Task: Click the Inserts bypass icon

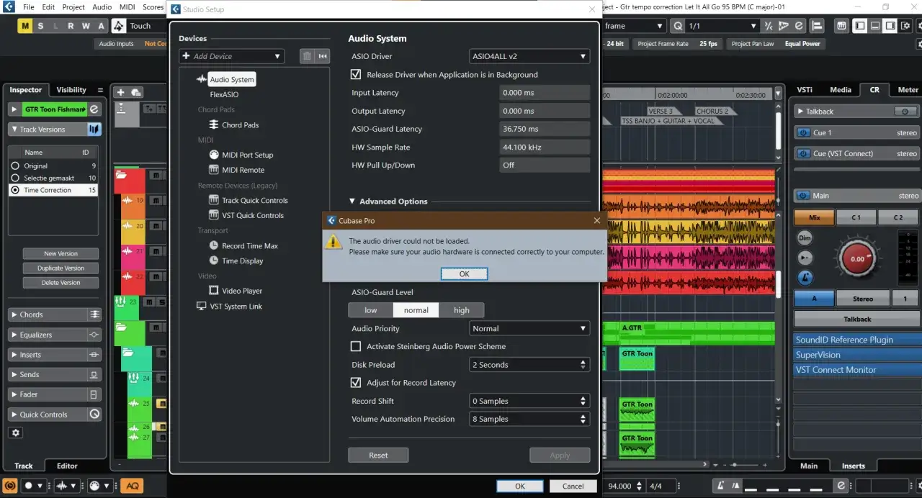Action: (x=94, y=355)
